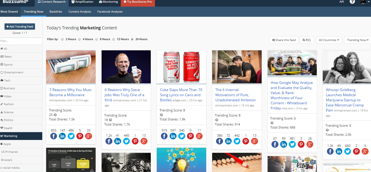Click the Share this feed button

[283, 40]
